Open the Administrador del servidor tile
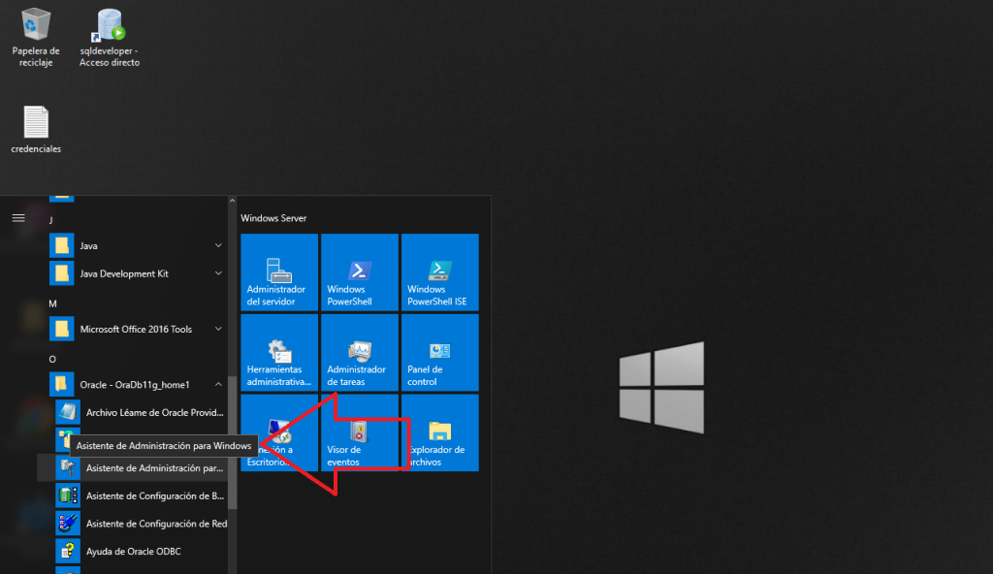 coord(279,272)
